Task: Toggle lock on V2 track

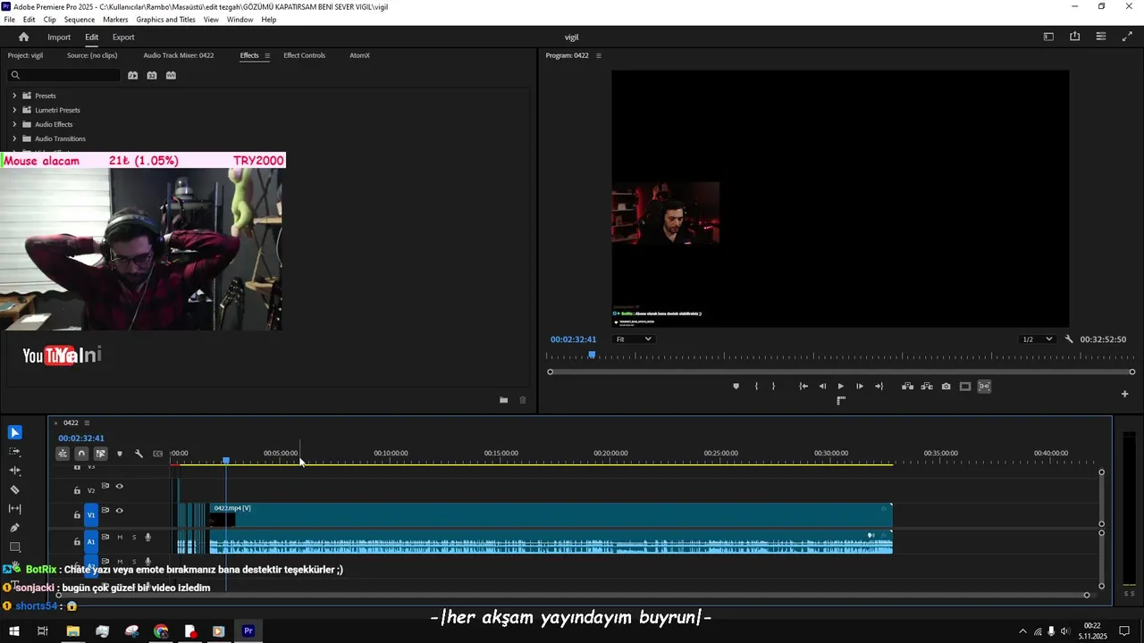Action: point(77,490)
